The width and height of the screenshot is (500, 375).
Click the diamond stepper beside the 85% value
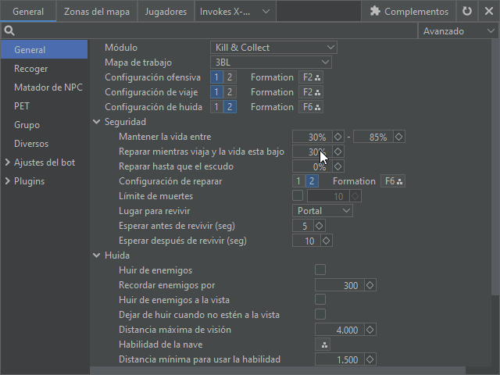(398, 137)
